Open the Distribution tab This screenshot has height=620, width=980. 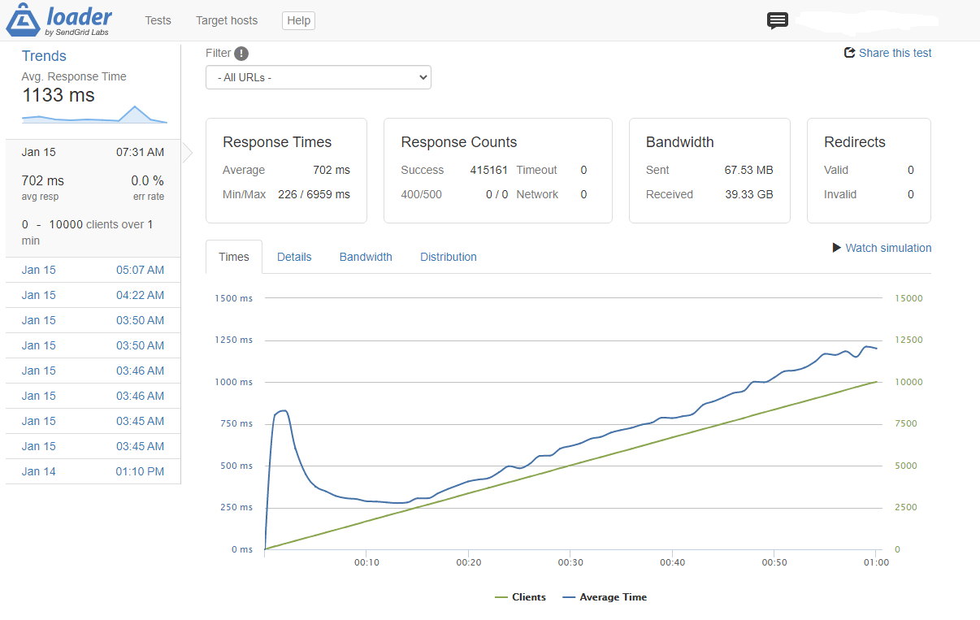(x=448, y=257)
